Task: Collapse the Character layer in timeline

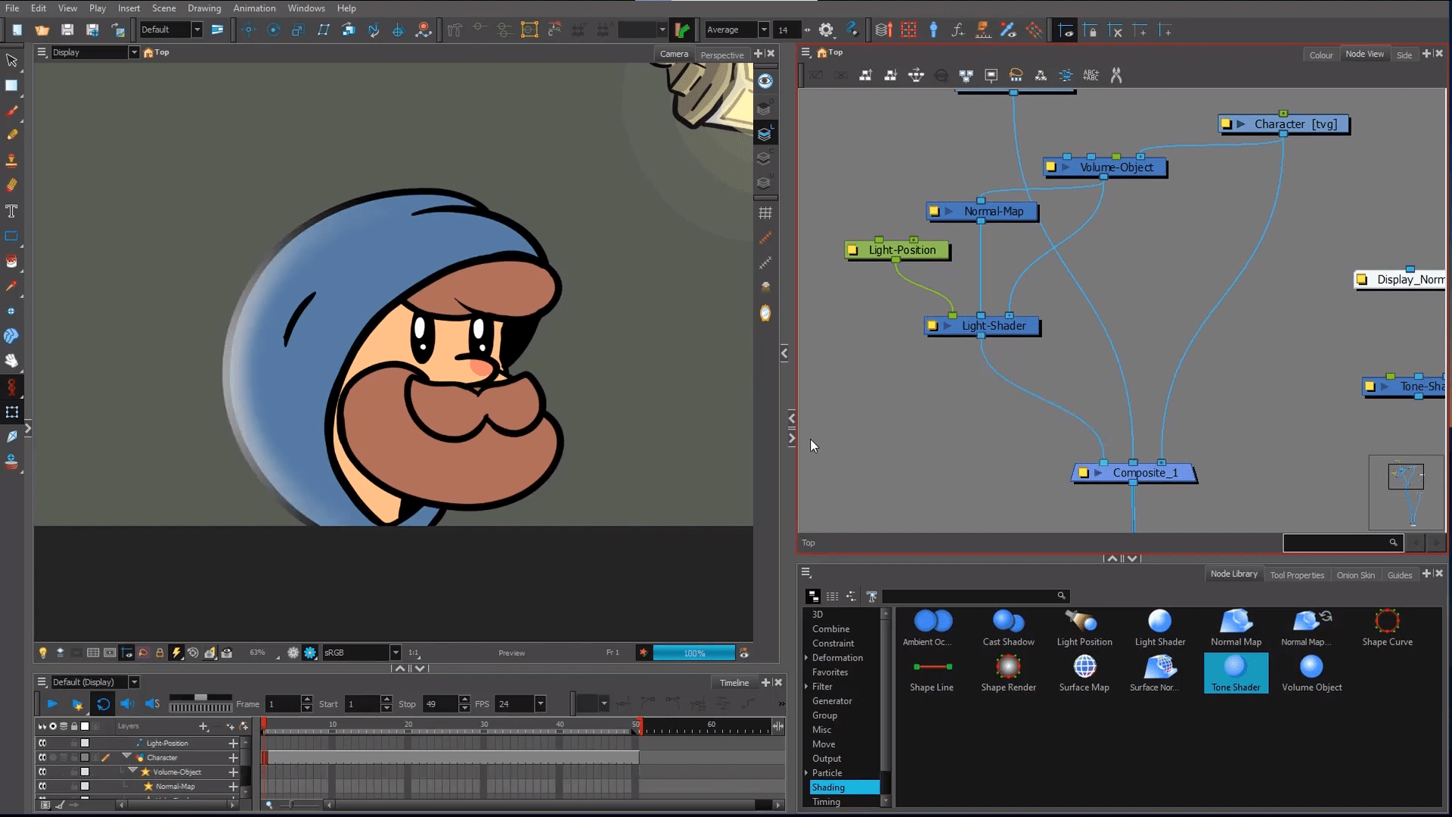Action: point(126,756)
